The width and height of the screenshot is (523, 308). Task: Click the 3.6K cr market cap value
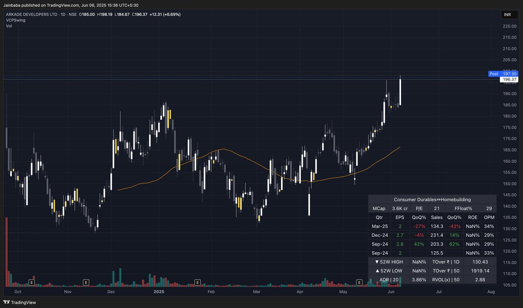click(400, 208)
